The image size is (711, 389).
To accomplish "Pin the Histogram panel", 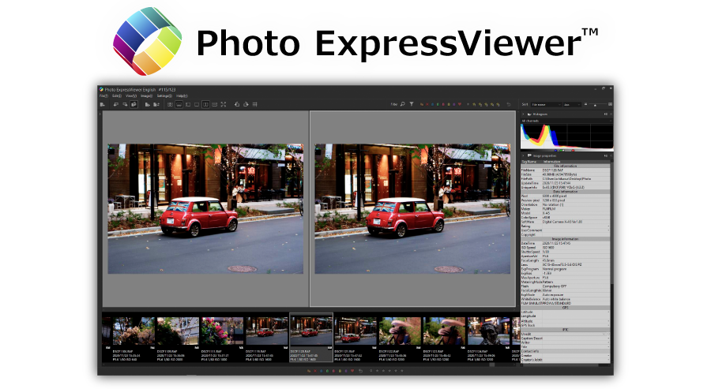I will pyautogui.click(x=606, y=114).
